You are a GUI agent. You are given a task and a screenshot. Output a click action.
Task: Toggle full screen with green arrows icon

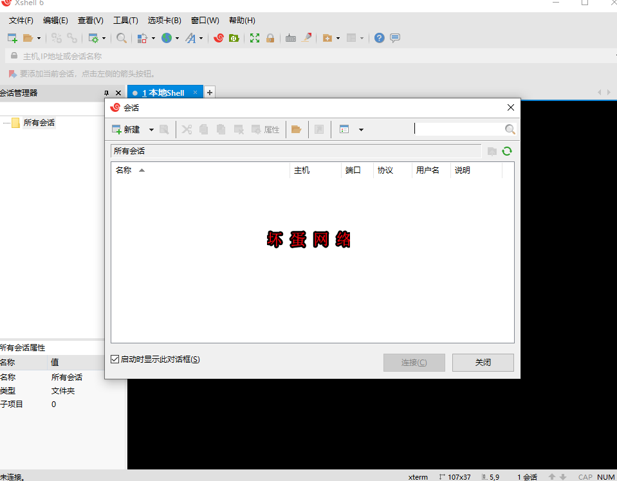[255, 38]
